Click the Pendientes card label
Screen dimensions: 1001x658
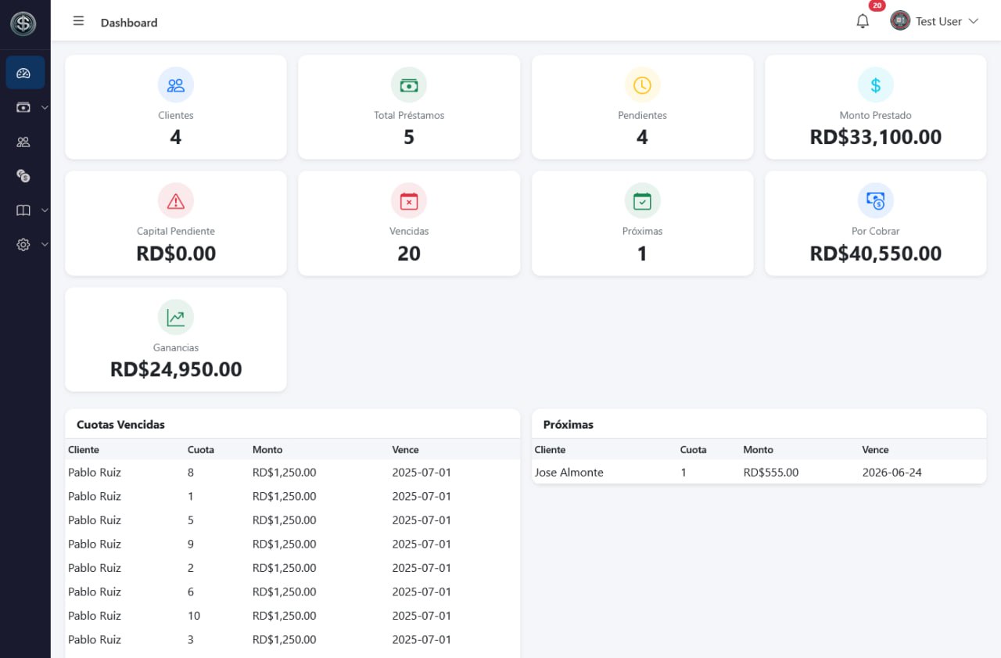(x=642, y=115)
